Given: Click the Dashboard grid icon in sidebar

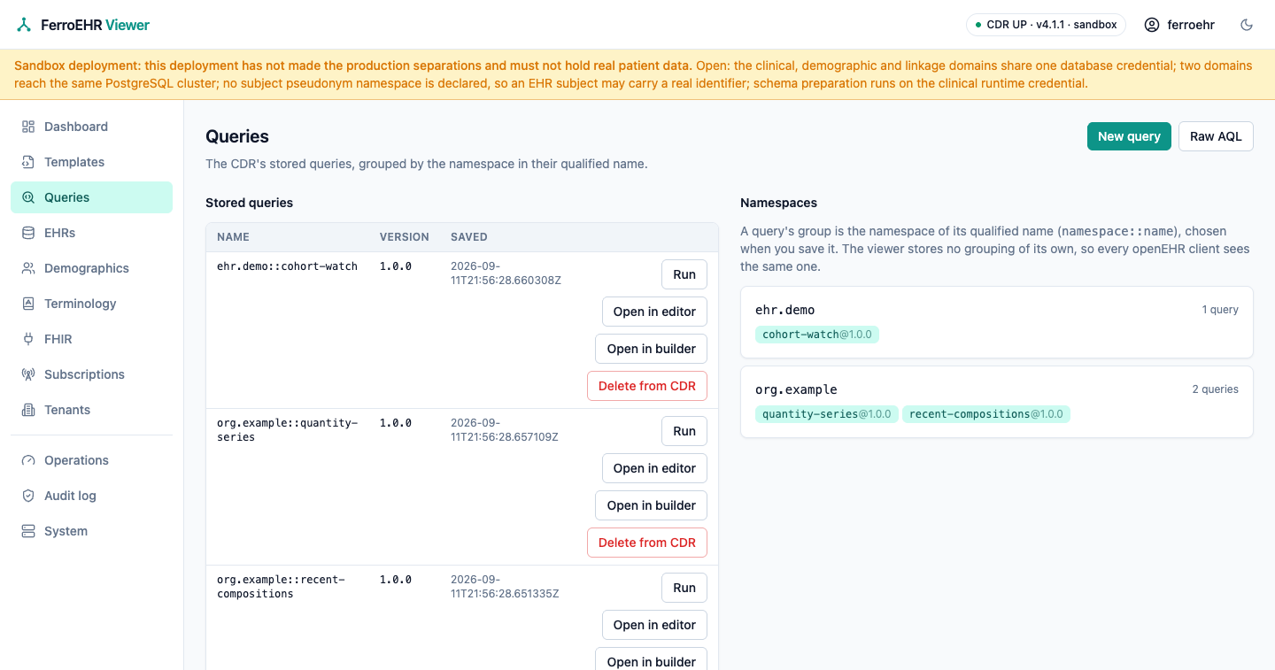Looking at the screenshot, I should (28, 127).
